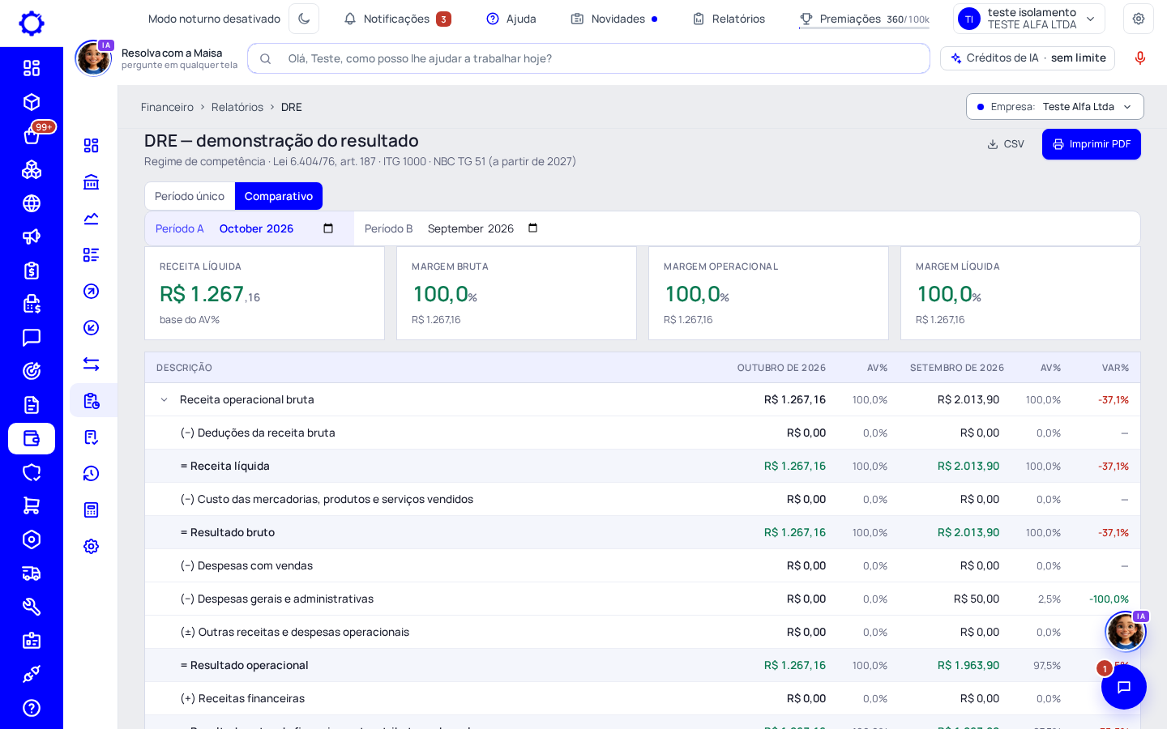Viewport: 1167px width, 729px height.
Task: Open the Ajuda help link
Action: (511, 19)
